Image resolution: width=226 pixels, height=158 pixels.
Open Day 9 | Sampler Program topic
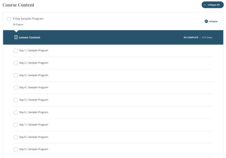[34, 149]
